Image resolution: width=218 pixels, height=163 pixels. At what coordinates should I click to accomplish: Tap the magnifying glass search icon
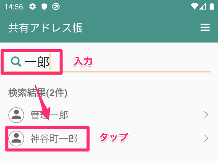click(x=16, y=62)
